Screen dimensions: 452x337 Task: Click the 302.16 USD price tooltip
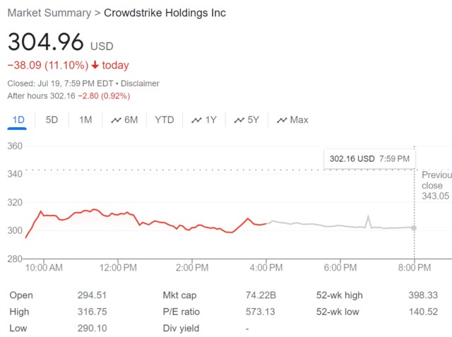tap(369, 159)
